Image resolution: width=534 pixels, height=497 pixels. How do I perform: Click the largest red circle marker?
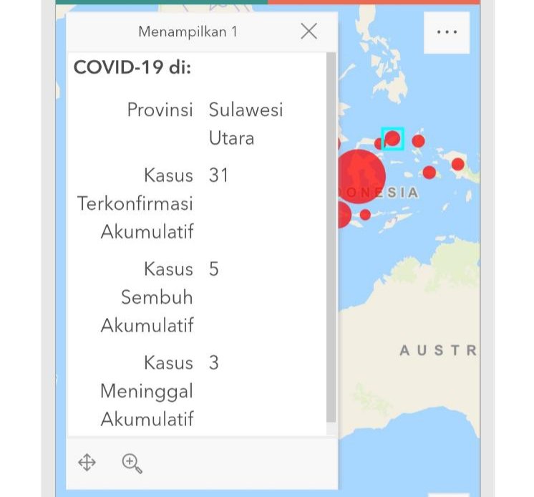pyautogui.click(x=361, y=175)
